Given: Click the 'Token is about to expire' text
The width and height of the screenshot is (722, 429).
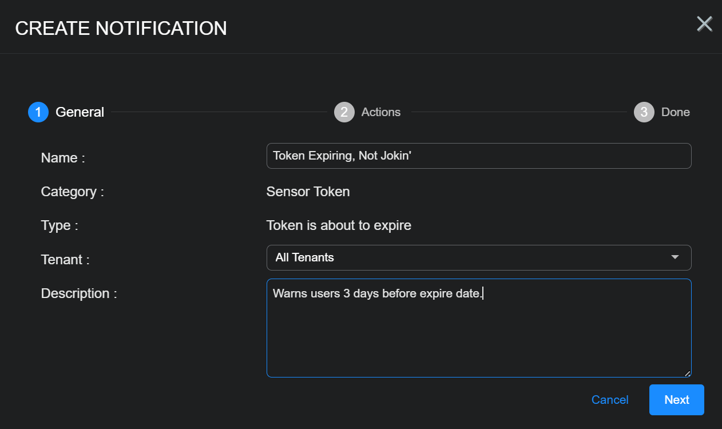Looking at the screenshot, I should [339, 225].
